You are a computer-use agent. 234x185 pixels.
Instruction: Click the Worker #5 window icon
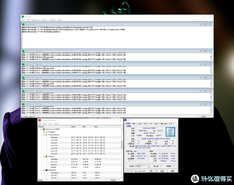(23, 91)
